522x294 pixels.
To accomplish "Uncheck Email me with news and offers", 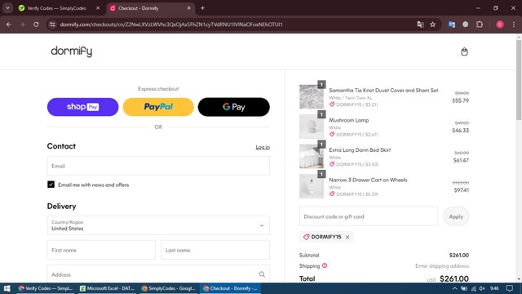I will click(x=51, y=185).
